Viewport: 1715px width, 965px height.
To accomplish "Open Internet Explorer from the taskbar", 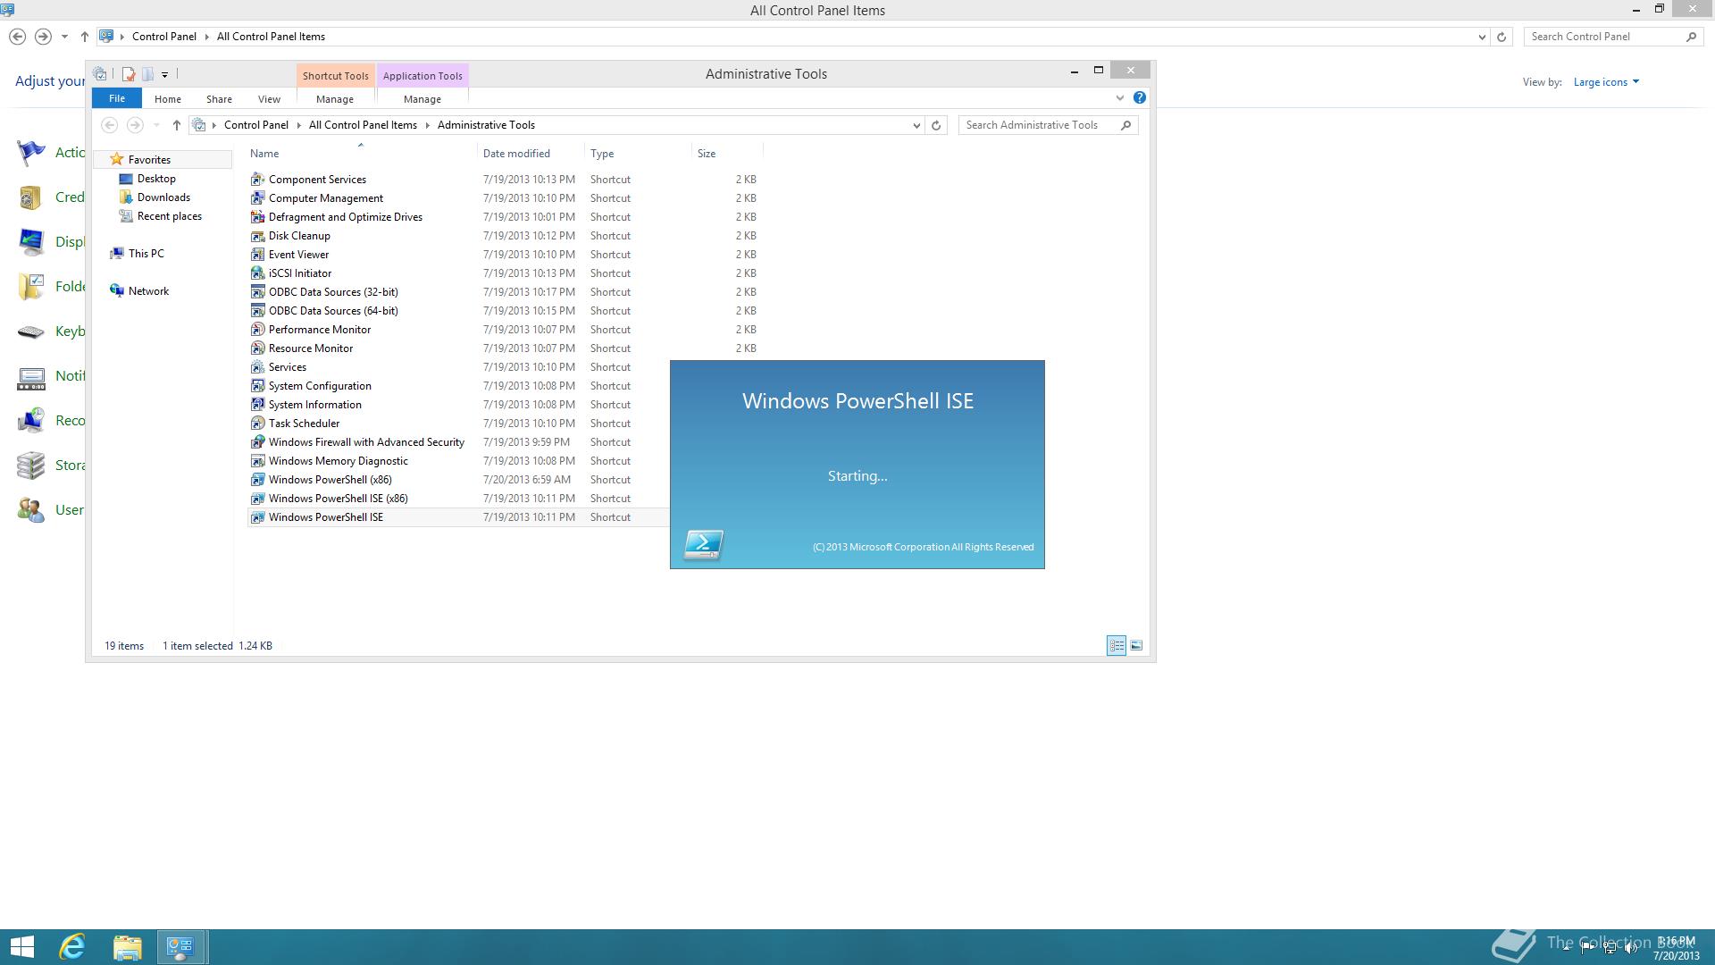I will [x=72, y=947].
